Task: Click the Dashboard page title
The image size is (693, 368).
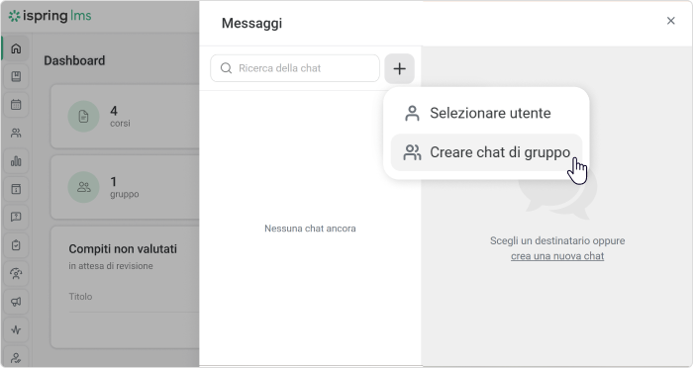Action: coord(74,60)
